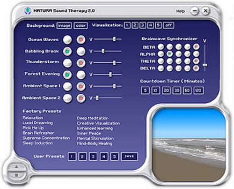Select the first DELTA radio button

pyautogui.click(x=161, y=68)
